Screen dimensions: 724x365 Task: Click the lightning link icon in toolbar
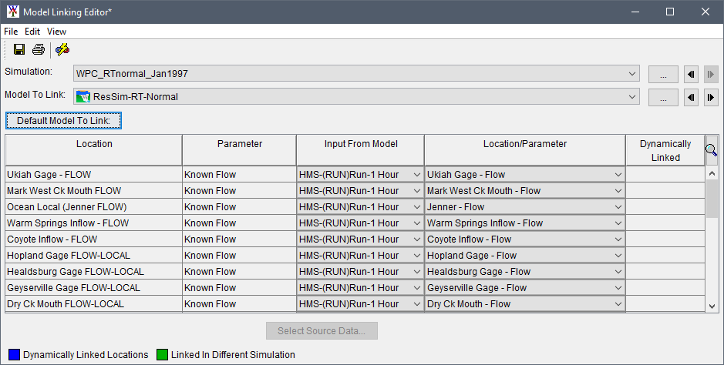[62, 50]
